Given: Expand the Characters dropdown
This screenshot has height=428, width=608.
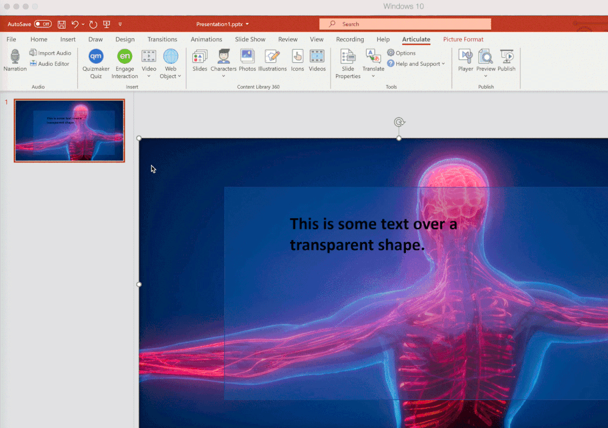Looking at the screenshot, I should (x=223, y=77).
